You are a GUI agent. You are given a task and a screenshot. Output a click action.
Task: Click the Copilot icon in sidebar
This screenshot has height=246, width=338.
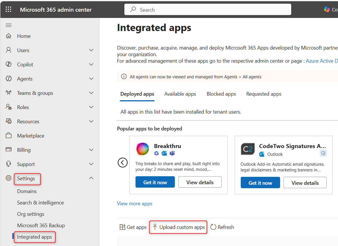tap(9, 64)
